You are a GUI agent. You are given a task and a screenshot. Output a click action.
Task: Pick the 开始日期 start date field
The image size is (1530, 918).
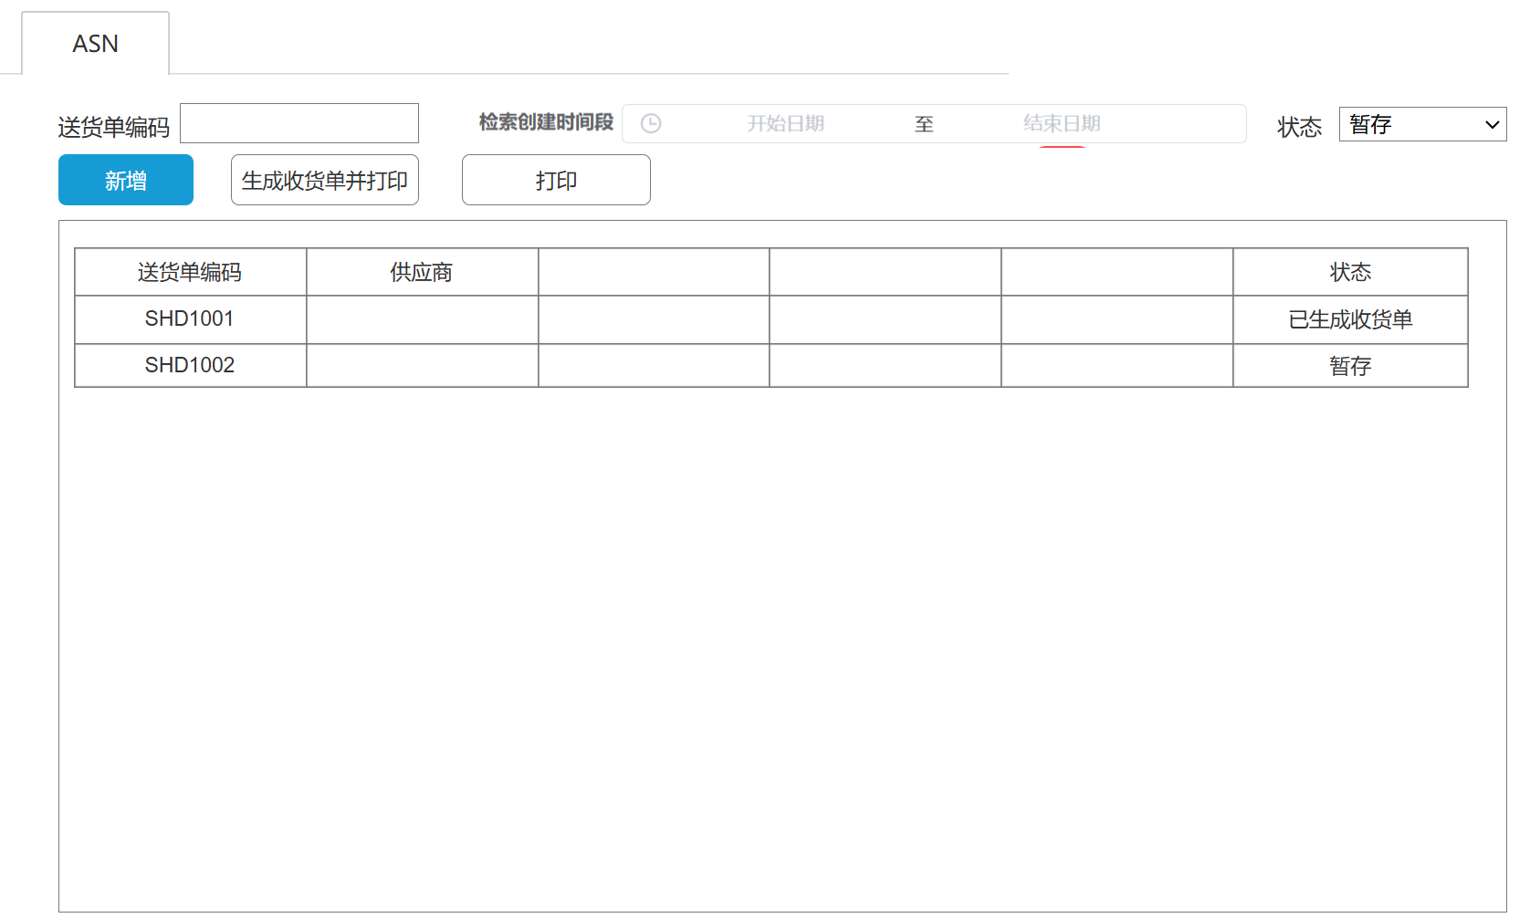[785, 123]
